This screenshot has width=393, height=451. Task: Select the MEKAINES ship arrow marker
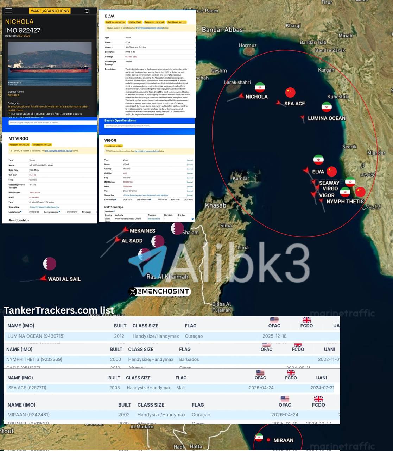click(x=125, y=230)
